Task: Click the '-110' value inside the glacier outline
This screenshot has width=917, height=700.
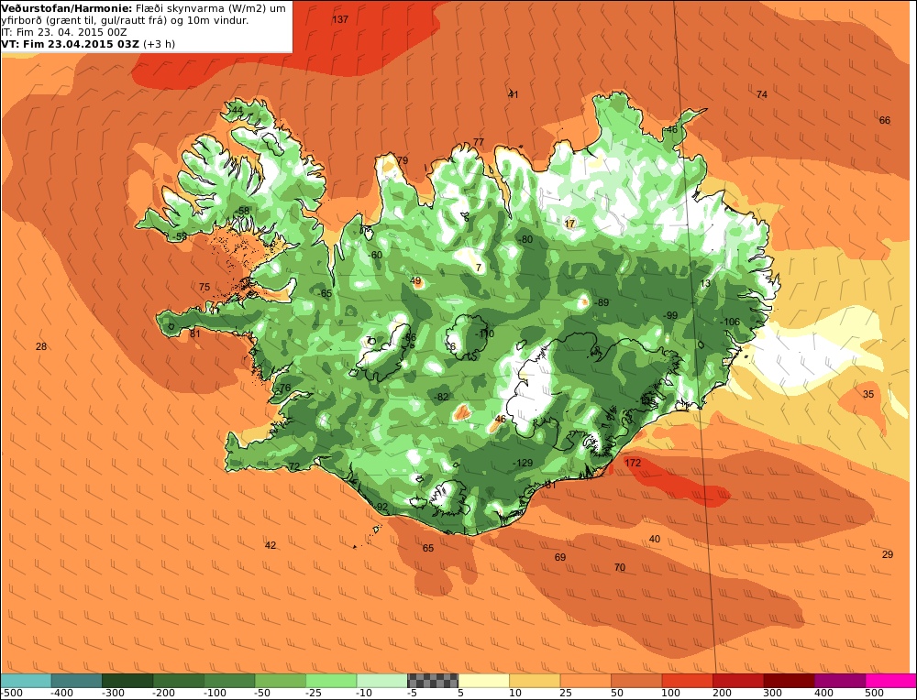Action: [x=484, y=334]
